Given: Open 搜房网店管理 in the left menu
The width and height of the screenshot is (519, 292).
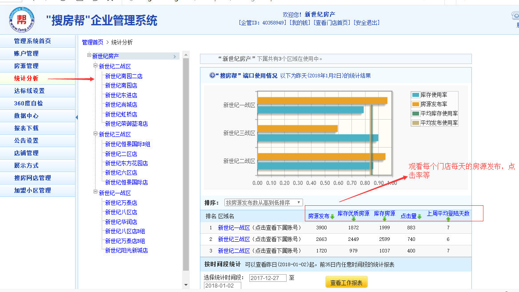Looking at the screenshot, I should tap(32, 178).
